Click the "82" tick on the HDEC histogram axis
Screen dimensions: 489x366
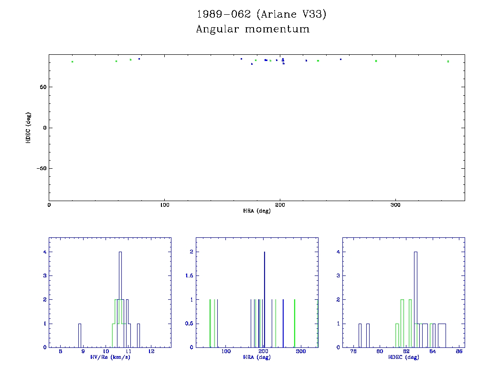(406, 351)
